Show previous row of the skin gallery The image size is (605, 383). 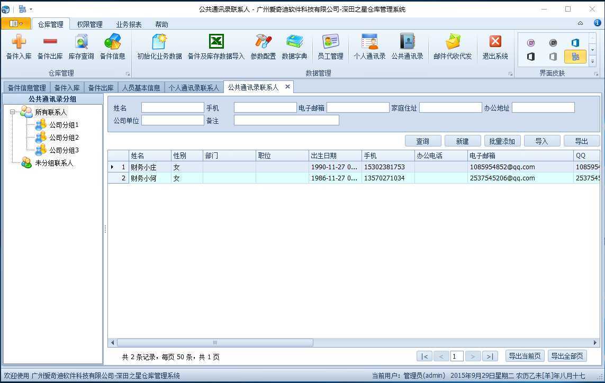point(592,38)
